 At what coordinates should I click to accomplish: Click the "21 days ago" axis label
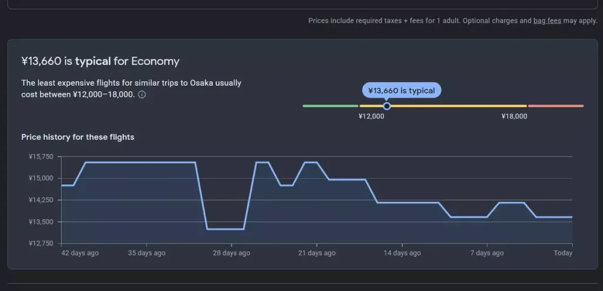tap(317, 253)
